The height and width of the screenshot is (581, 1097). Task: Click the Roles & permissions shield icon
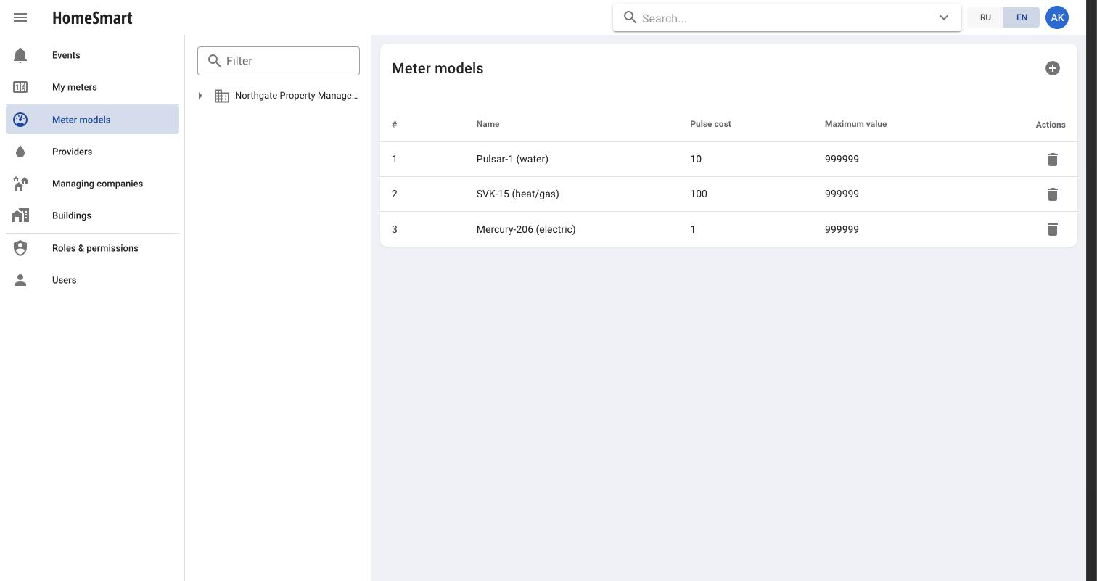click(x=20, y=248)
